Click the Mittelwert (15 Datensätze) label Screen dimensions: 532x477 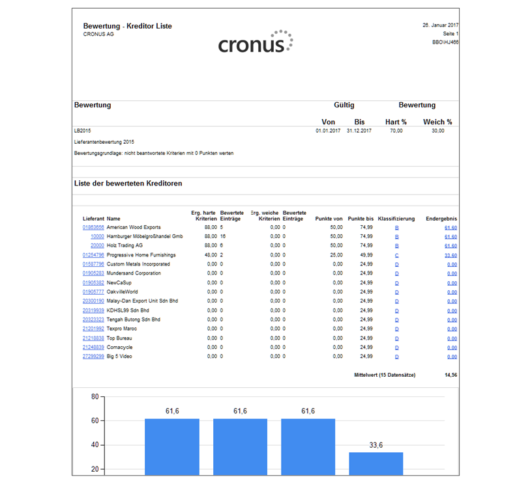coord(385,375)
